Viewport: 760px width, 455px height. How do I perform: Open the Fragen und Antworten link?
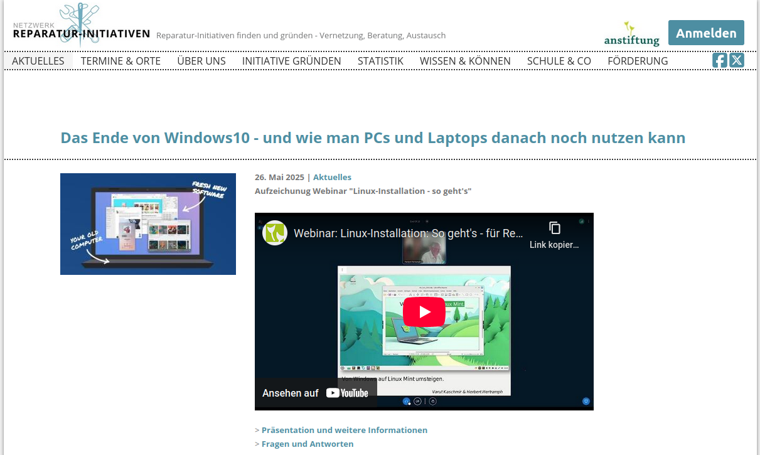click(308, 444)
